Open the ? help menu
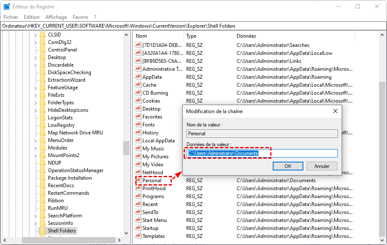 [95, 17]
